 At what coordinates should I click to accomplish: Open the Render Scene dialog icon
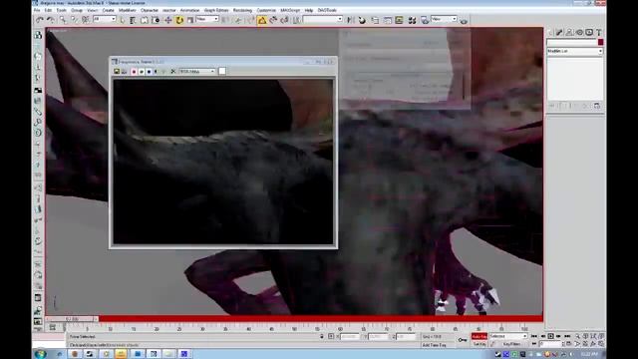(x=425, y=20)
